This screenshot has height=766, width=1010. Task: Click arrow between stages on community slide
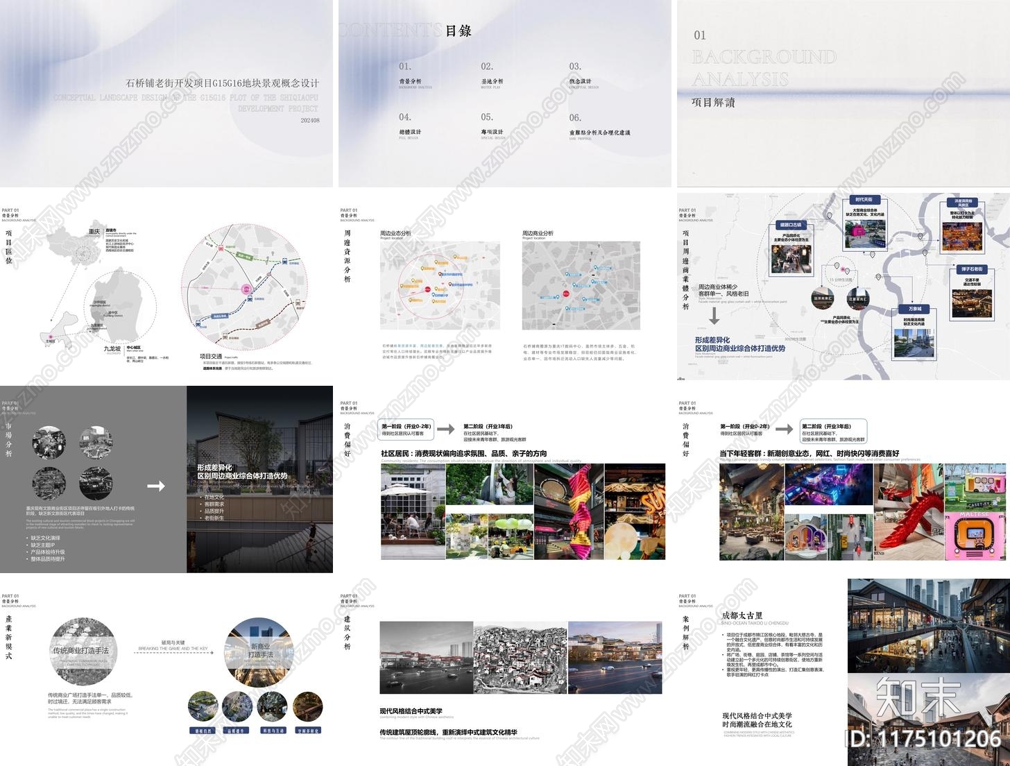click(445, 429)
